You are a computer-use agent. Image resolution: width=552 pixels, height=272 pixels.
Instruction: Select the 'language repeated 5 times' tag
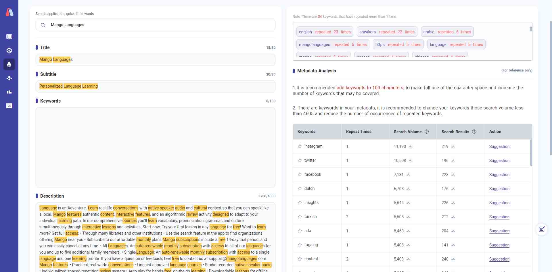[x=456, y=45]
